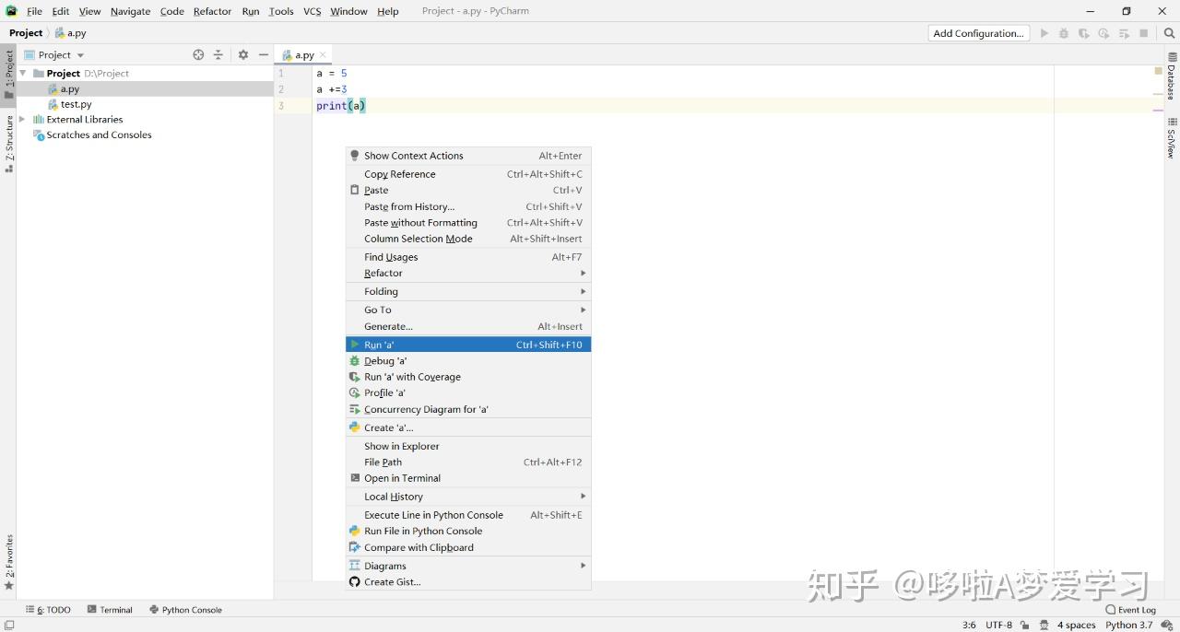This screenshot has height=632, width=1180.
Task: Click the yellow inspection indicator in editor
Action: coord(1158,70)
